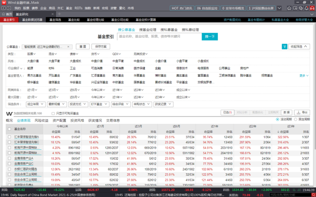
Task: Select the 固定周期 radio button
Action: (x=295, y=119)
